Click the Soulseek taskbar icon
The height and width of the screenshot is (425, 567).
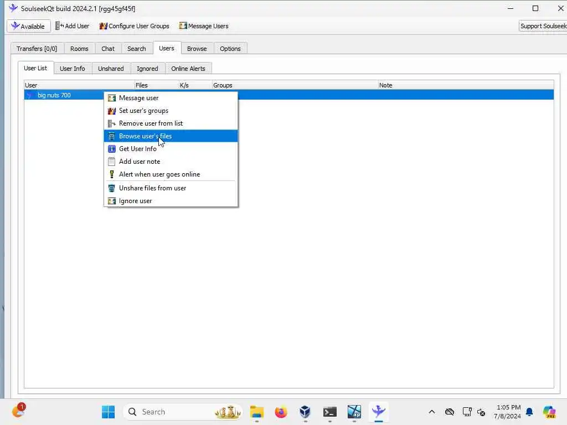tap(379, 412)
